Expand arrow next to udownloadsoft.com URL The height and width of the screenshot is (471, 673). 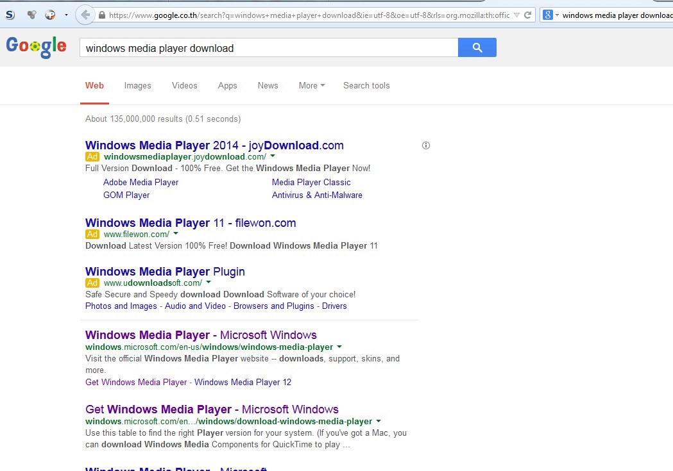209,282
